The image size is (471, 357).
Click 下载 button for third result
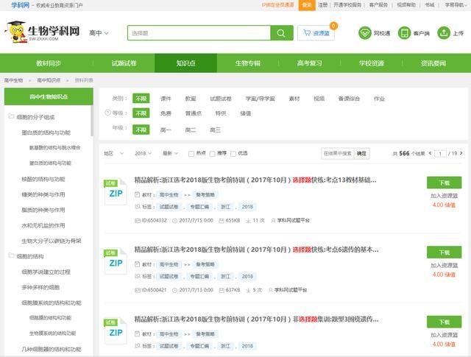tap(444, 322)
